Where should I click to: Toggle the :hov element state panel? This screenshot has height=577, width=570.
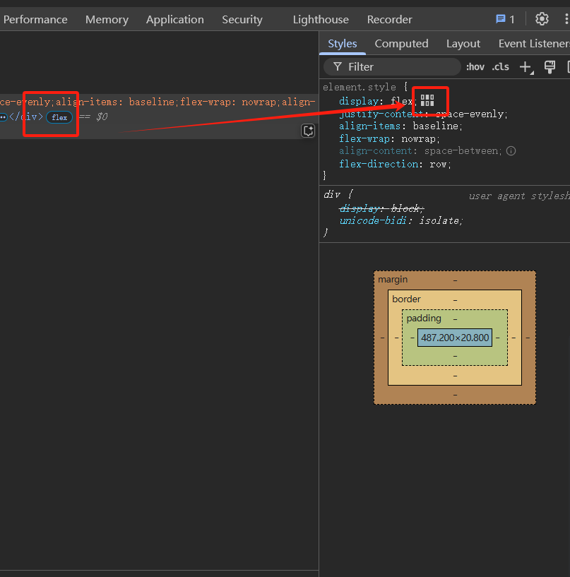pos(475,67)
